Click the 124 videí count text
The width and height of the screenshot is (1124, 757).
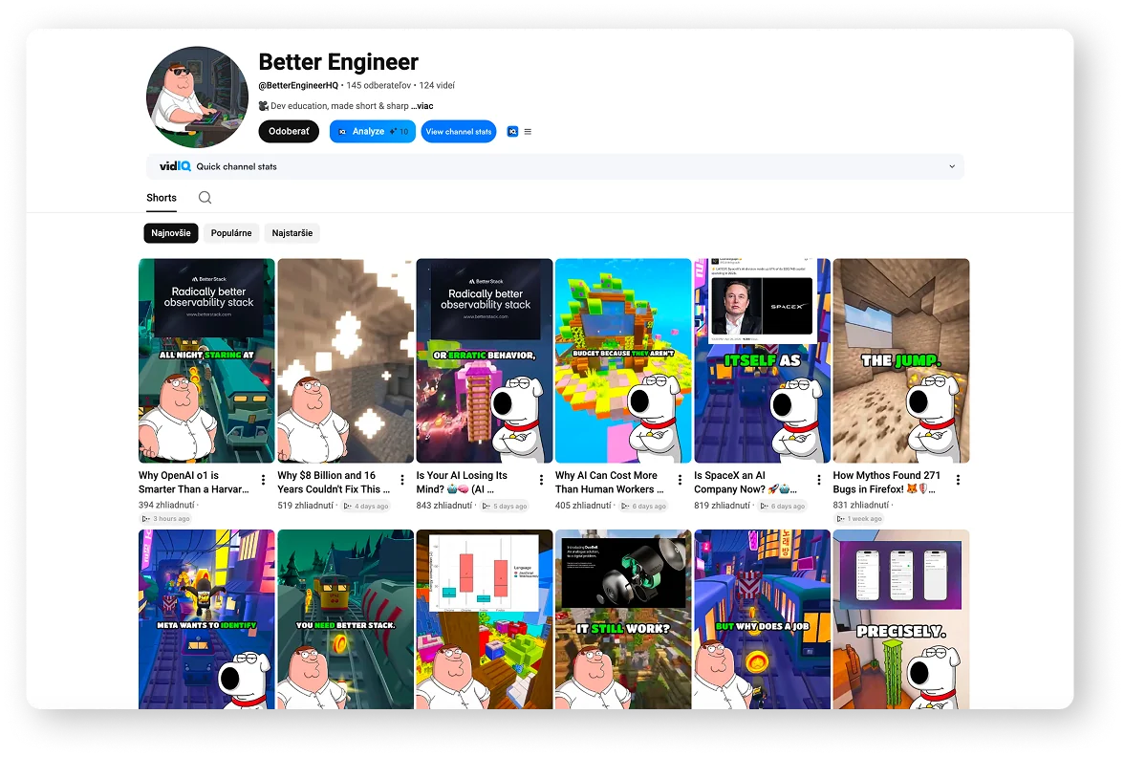coord(437,85)
